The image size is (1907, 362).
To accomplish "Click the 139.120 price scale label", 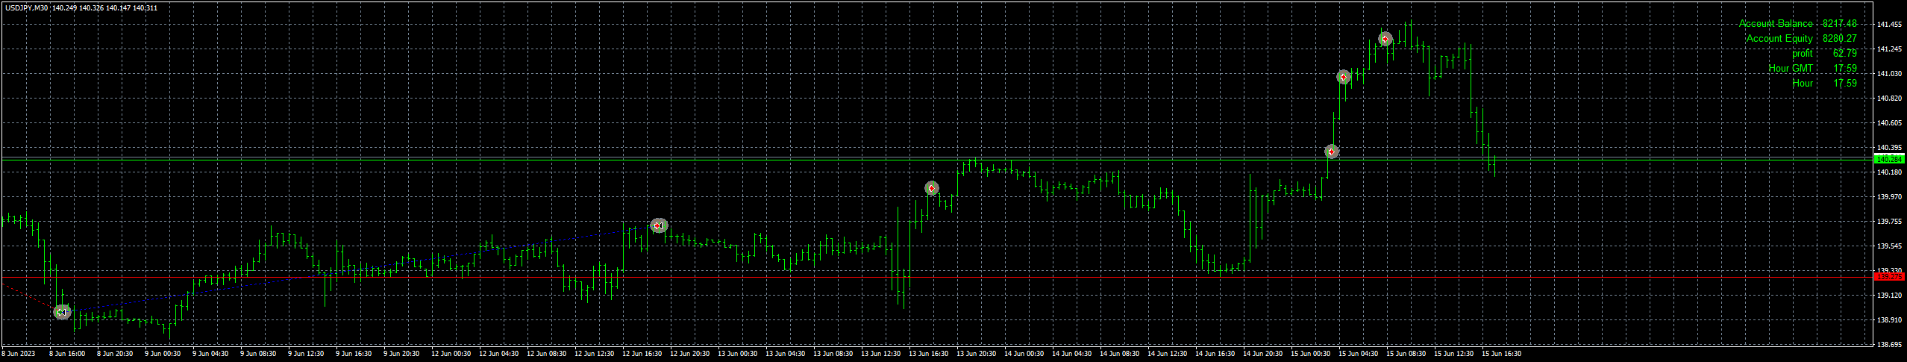I will click(1888, 296).
